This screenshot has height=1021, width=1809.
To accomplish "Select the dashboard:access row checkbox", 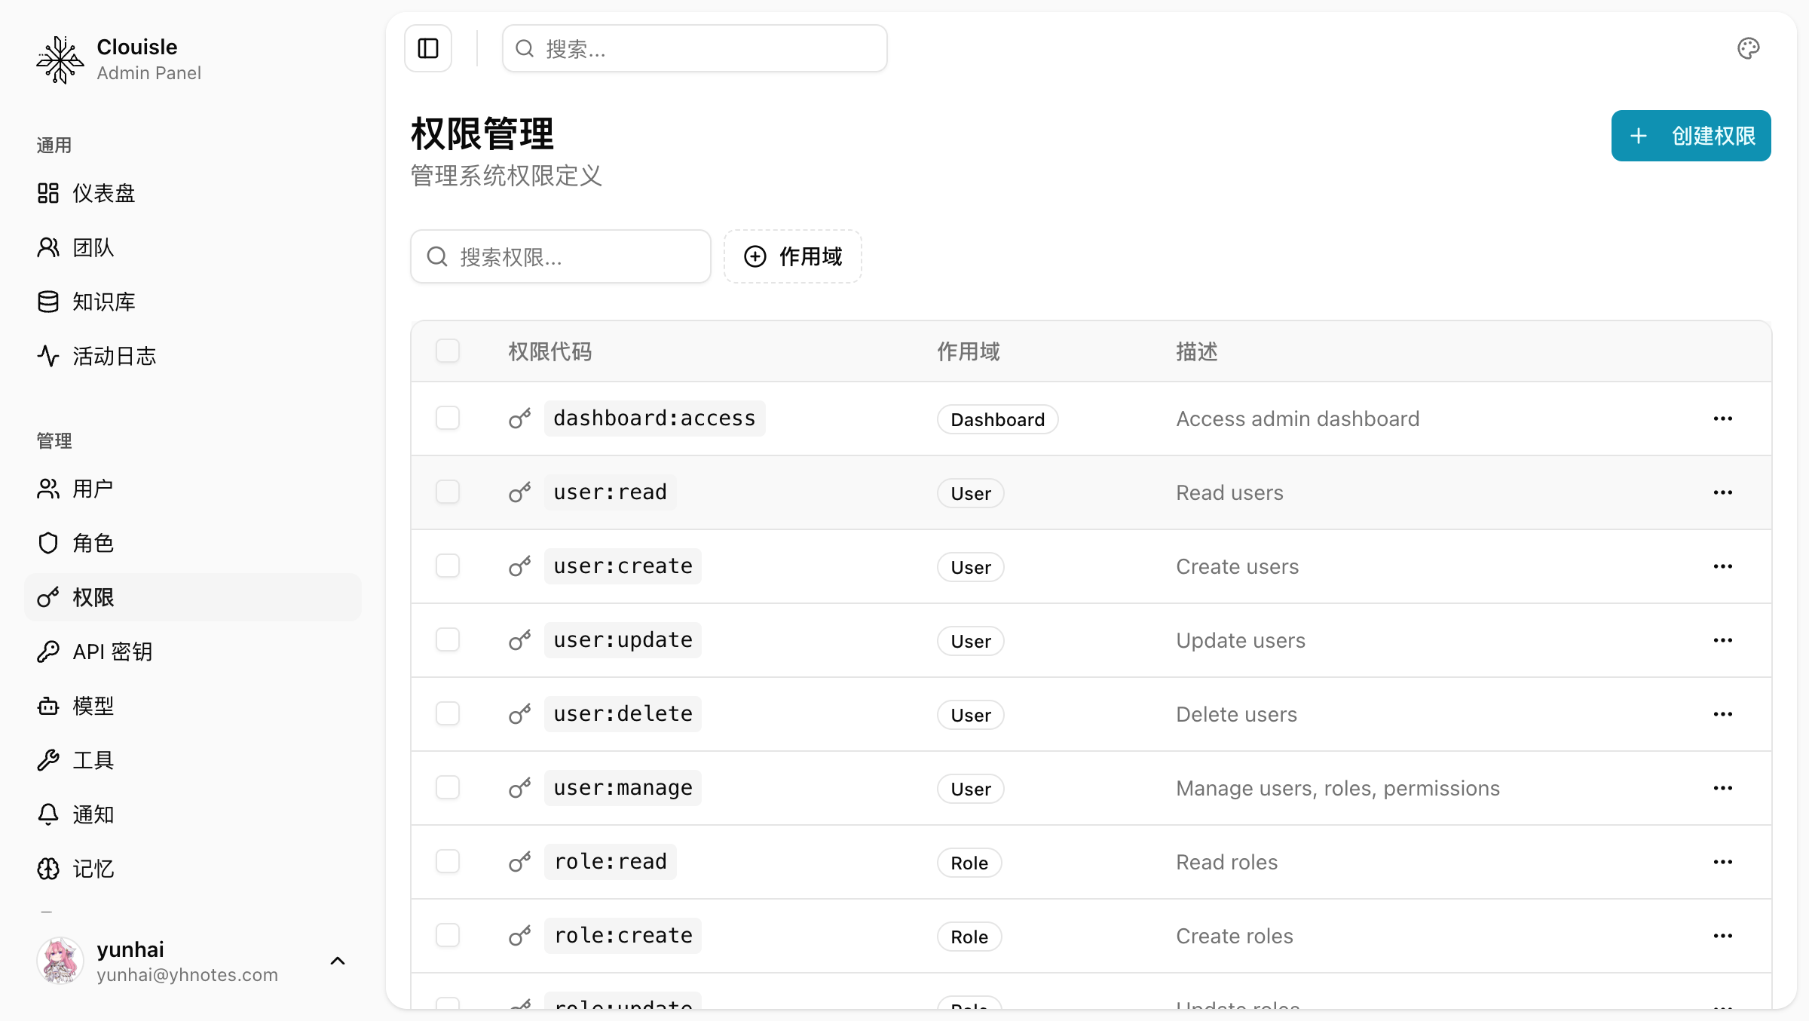I will point(448,418).
